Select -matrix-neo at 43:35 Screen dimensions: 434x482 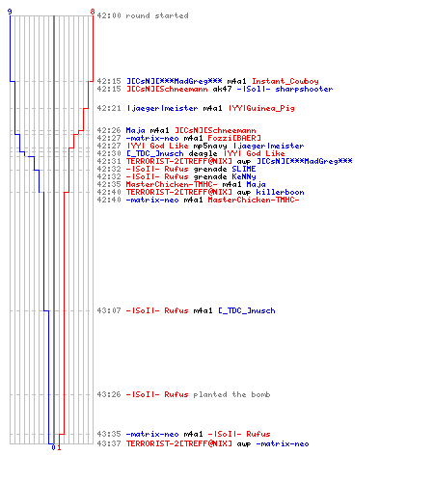(152, 434)
